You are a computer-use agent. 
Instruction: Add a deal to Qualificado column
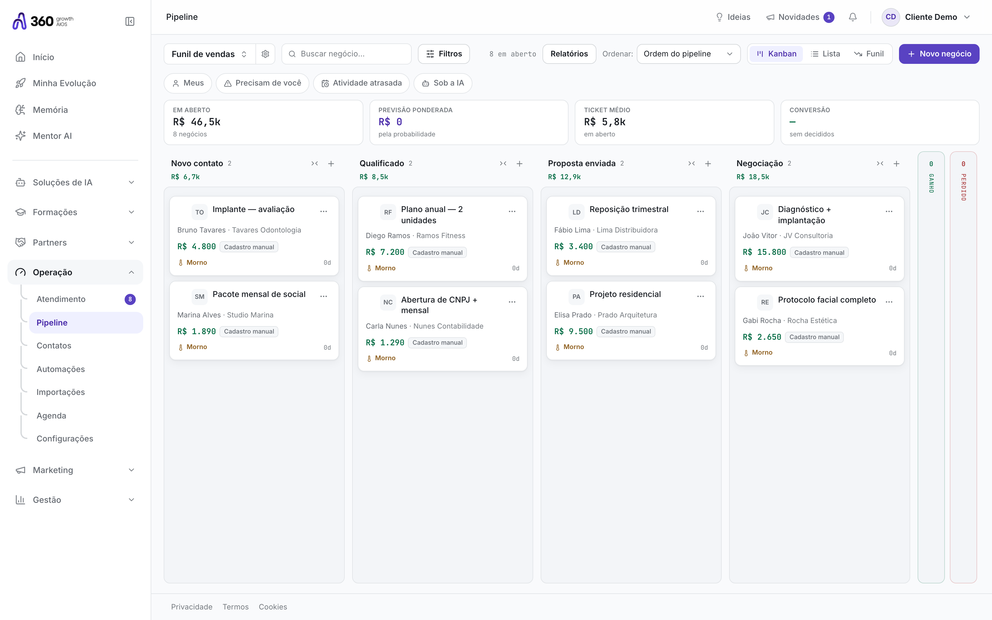[519, 164]
